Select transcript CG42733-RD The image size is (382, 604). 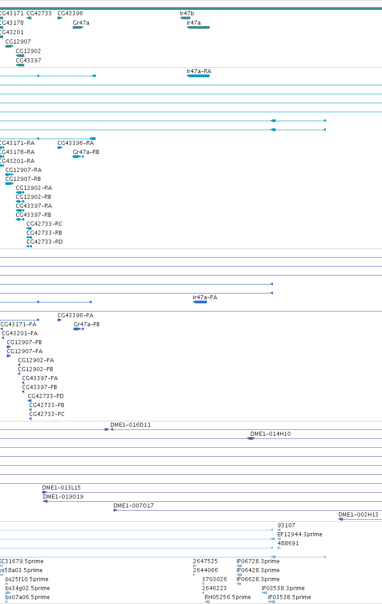tap(44, 241)
